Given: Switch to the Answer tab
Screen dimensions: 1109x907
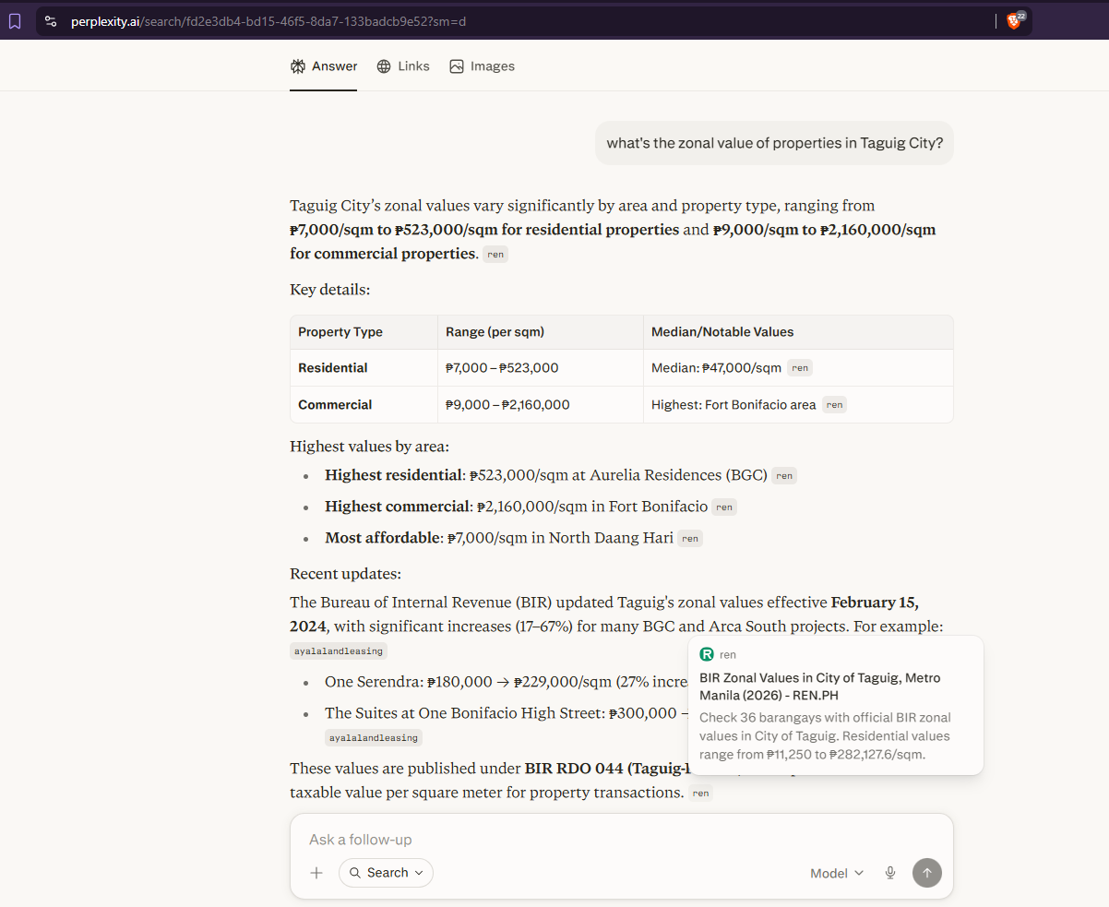Looking at the screenshot, I should (324, 66).
